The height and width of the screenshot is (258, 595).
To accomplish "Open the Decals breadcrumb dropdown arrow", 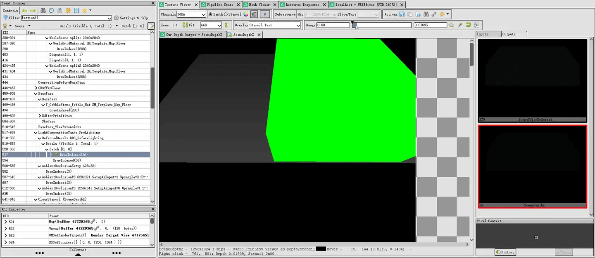I will tap(116, 26).
